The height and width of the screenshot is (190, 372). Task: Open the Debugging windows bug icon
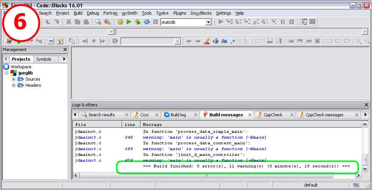pos(304,22)
